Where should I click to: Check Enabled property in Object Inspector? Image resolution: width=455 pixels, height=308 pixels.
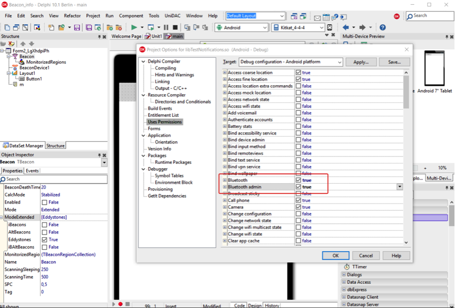(x=45, y=202)
